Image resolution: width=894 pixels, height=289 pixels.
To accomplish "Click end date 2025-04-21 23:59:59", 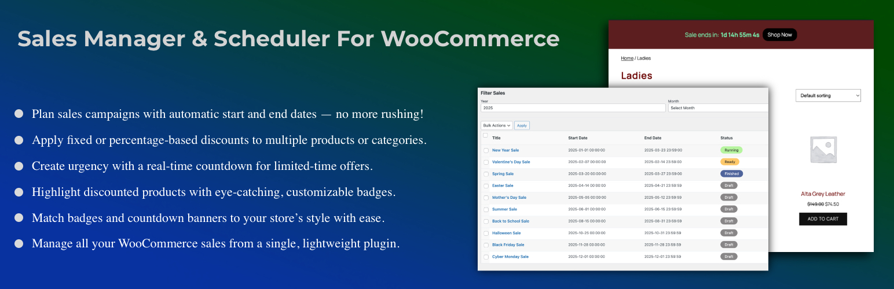I will (663, 186).
